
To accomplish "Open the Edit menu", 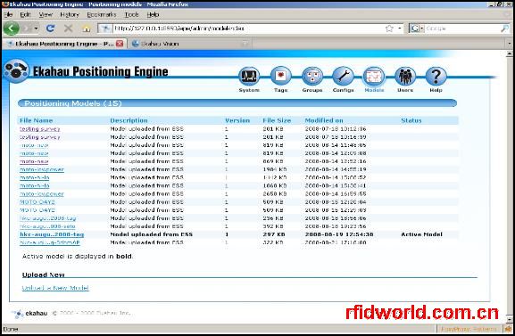I will tap(25, 14).
